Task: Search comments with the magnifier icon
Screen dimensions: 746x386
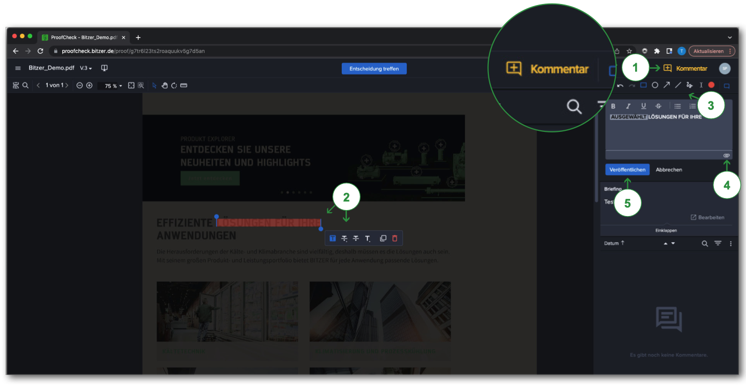Action: [705, 244]
